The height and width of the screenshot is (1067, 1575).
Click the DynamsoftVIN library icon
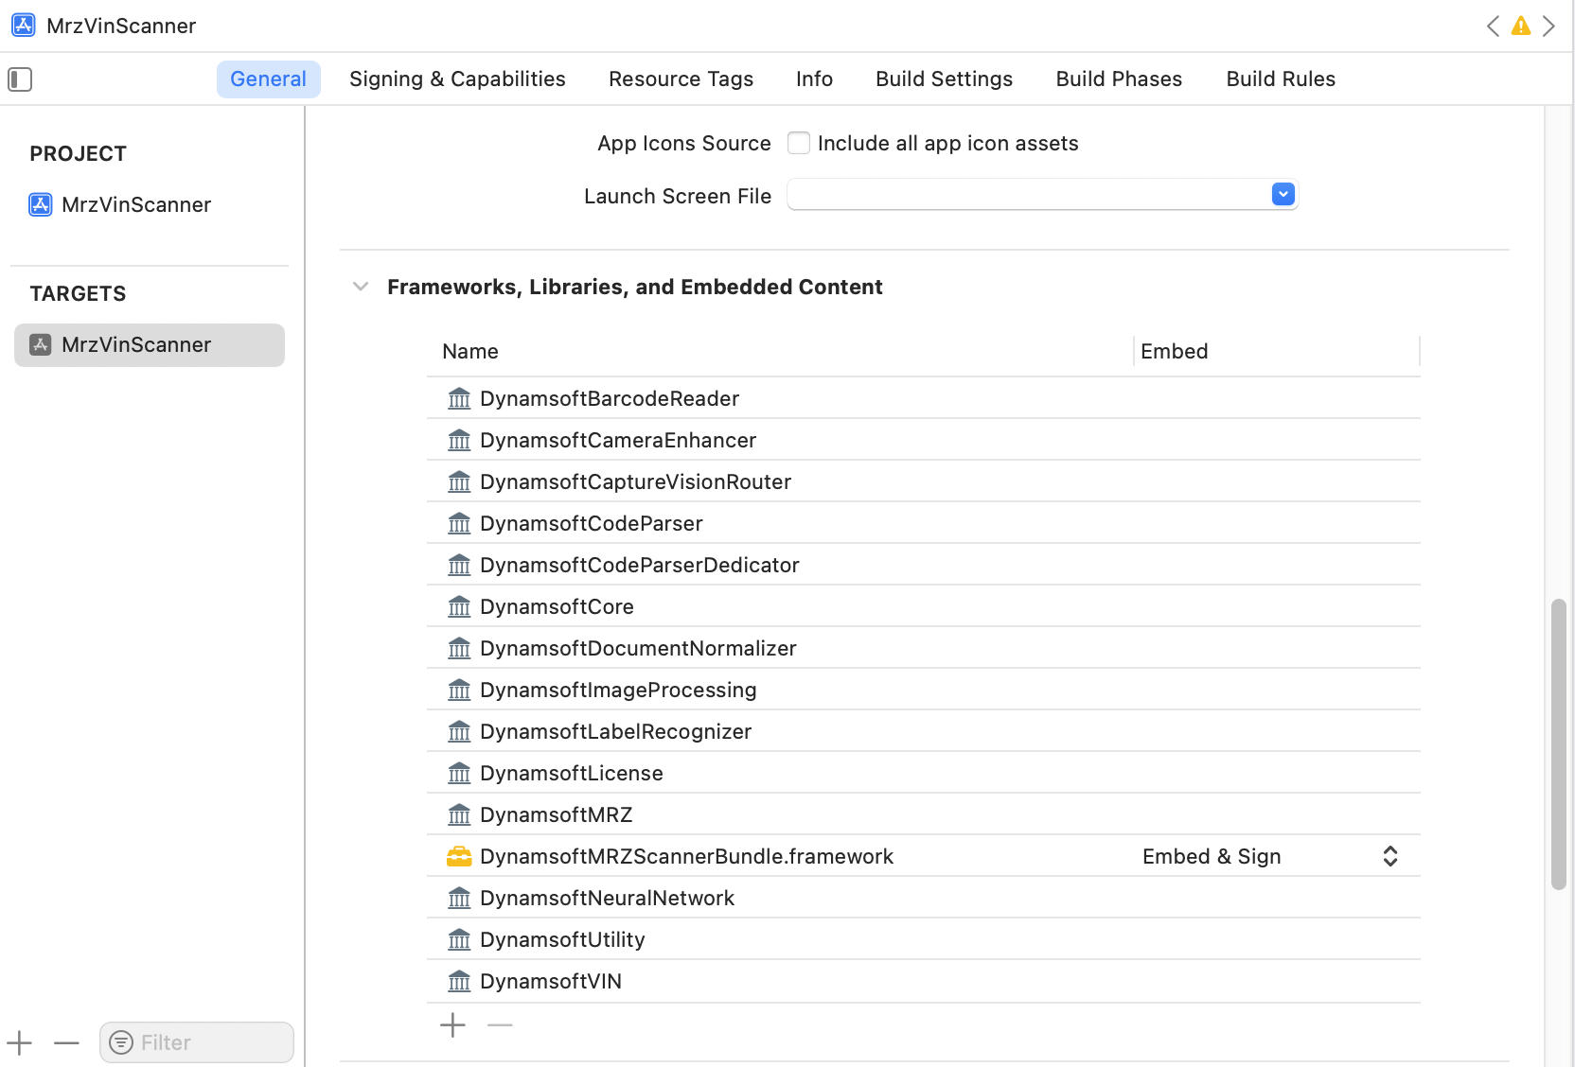(459, 981)
